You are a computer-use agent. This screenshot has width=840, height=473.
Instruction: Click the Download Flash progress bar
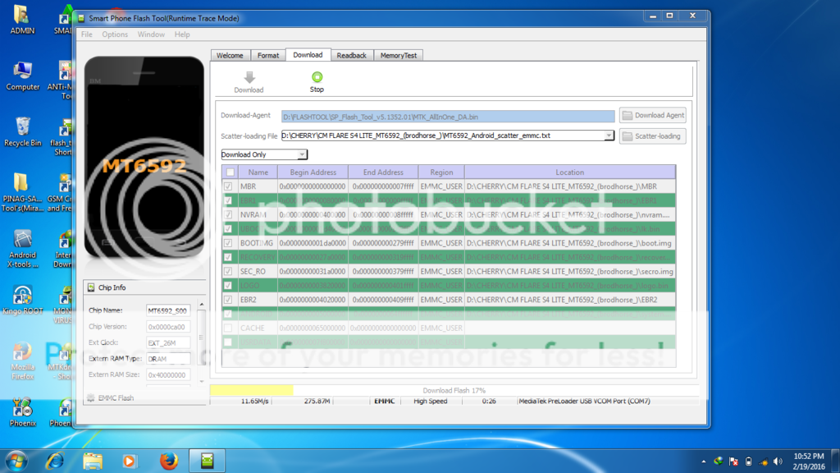pos(454,391)
